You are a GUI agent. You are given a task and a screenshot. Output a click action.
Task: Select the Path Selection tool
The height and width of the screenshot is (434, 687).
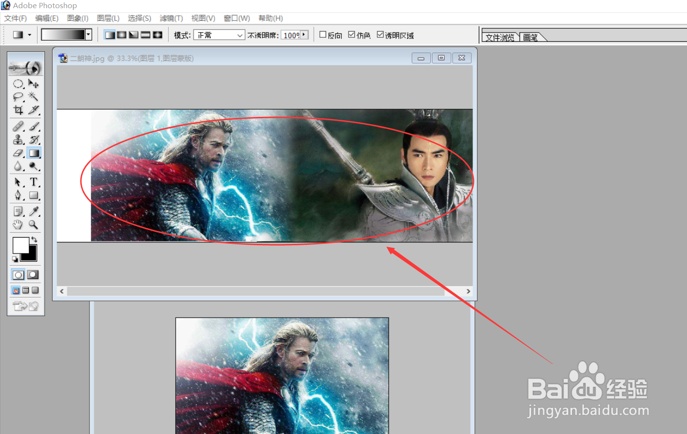[18, 182]
